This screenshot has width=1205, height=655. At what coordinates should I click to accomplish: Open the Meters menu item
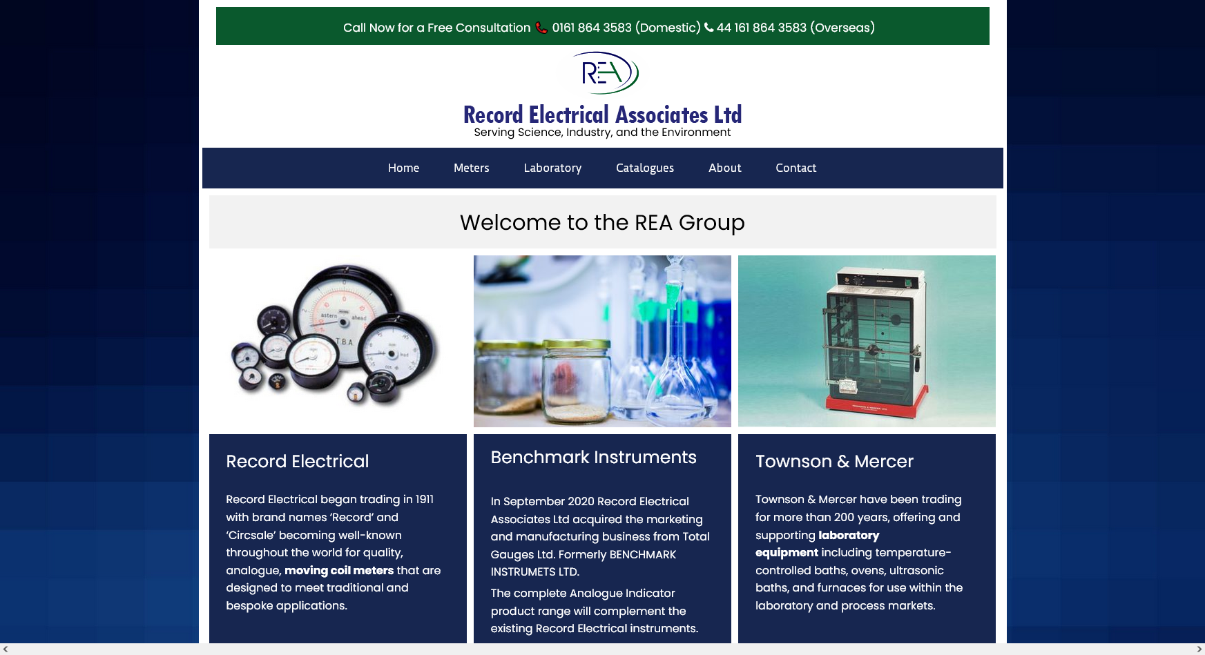pyautogui.click(x=471, y=168)
